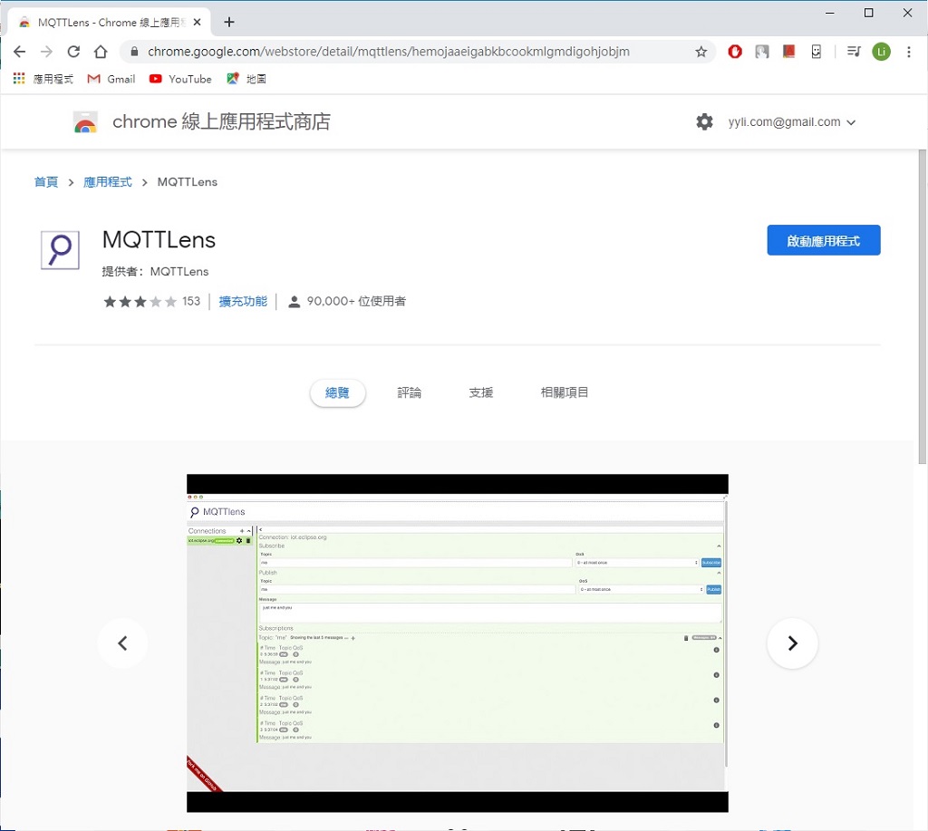Open the Gmail bookmark
928x831 pixels.
[111, 79]
